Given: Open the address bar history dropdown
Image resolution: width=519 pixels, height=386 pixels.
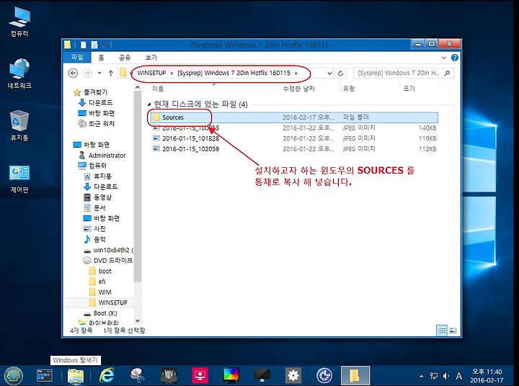Looking at the screenshot, I should (x=329, y=73).
